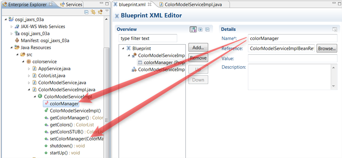Click Collapse All icon in Overview
This screenshot has width=342, height=158.
point(207,29)
